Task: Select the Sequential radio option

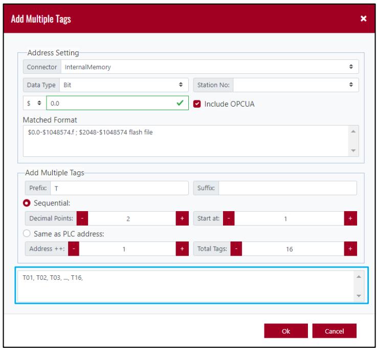Action: pyautogui.click(x=27, y=203)
